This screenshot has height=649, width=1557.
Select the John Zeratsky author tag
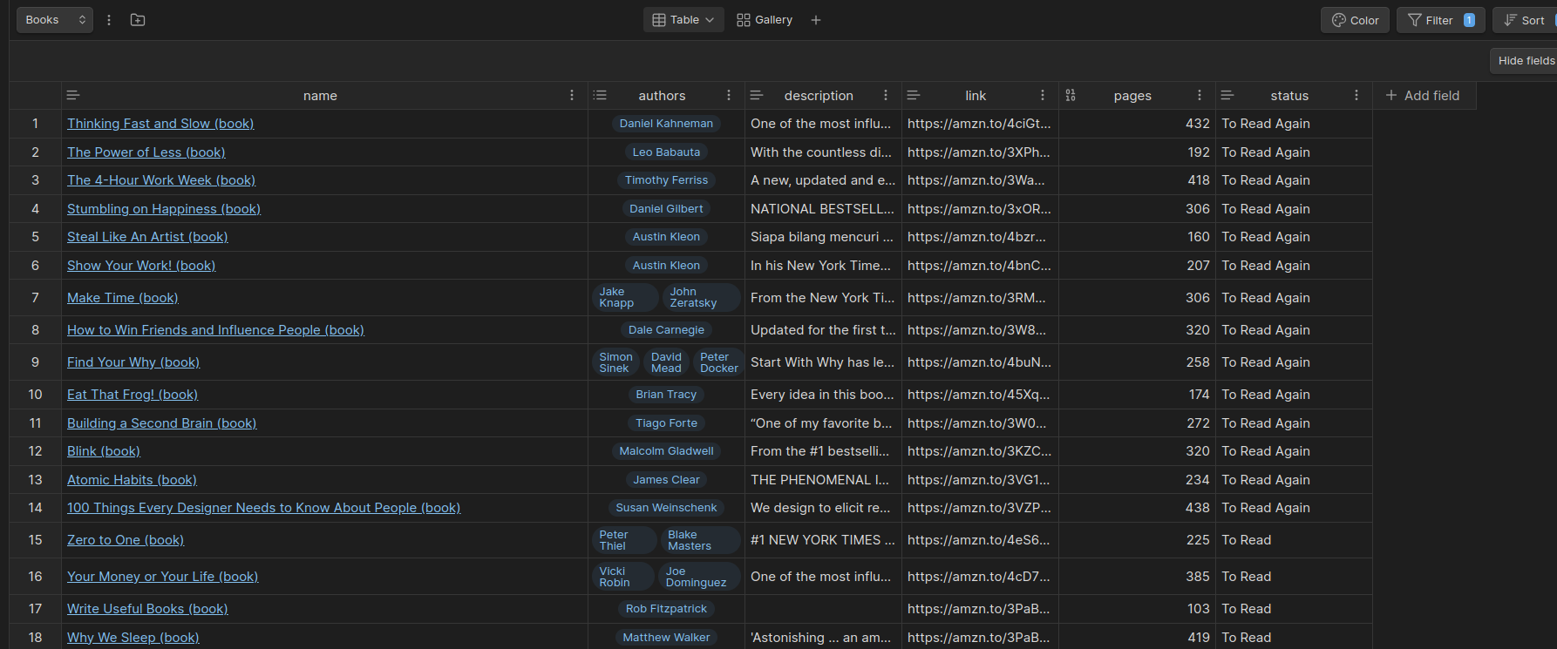click(x=702, y=298)
